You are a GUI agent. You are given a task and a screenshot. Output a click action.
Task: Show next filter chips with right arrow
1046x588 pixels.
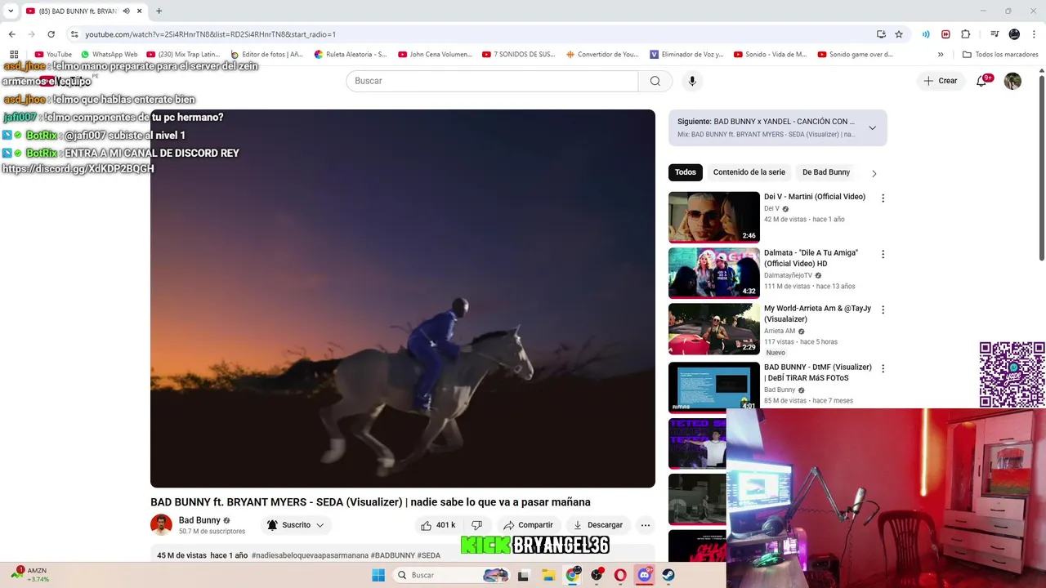pyautogui.click(x=874, y=173)
